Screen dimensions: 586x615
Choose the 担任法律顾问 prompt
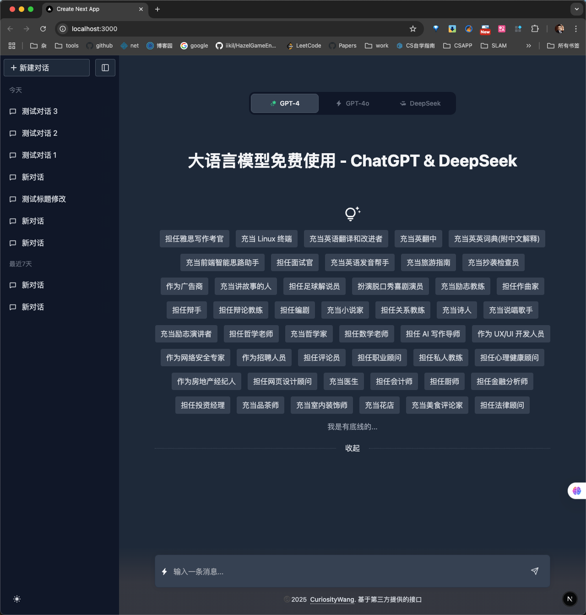[x=502, y=405]
